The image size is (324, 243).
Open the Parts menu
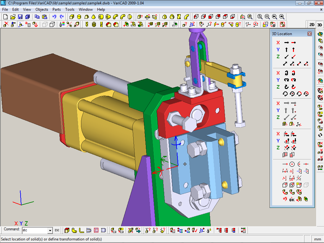(x=57, y=9)
